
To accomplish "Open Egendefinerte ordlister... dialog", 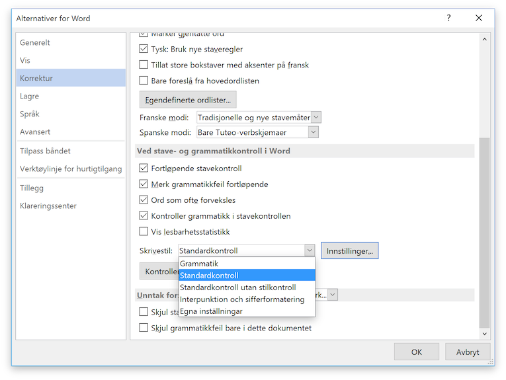I will (x=187, y=100).
